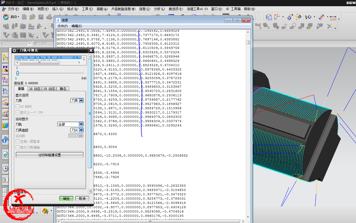The width and height of the screenshot is (356, 223).
Task: Open 文件(F) menu in the 信息 window
Action: (63, 26)
